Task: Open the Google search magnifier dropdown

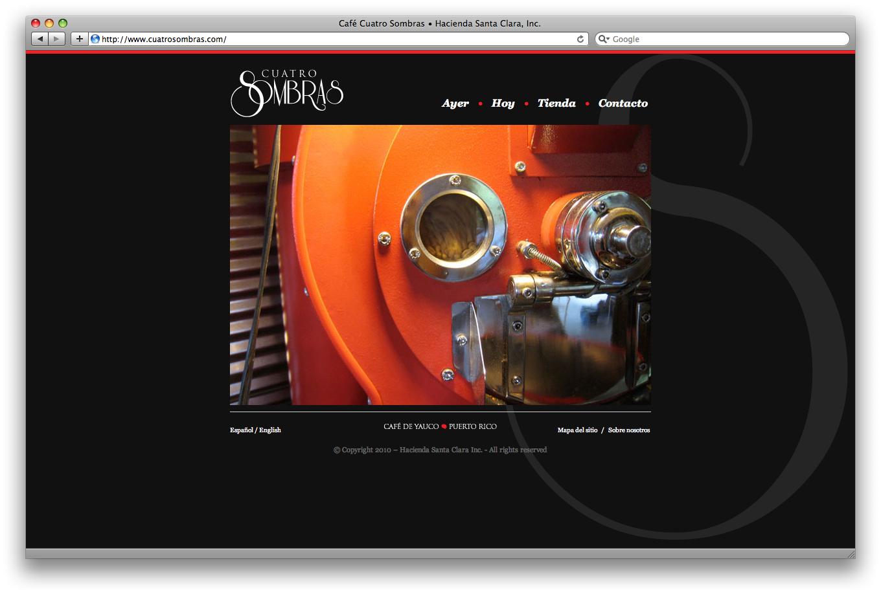Action: (604, 39)
